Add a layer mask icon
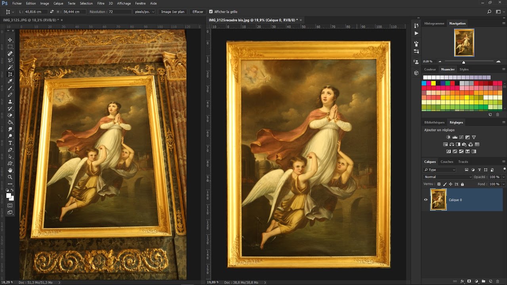 pyautogui.click(x=469, y=281)
